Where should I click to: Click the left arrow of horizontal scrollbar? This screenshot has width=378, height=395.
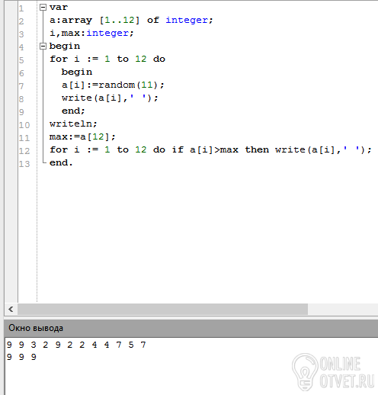pyautogui.click(x=11, y=310)
